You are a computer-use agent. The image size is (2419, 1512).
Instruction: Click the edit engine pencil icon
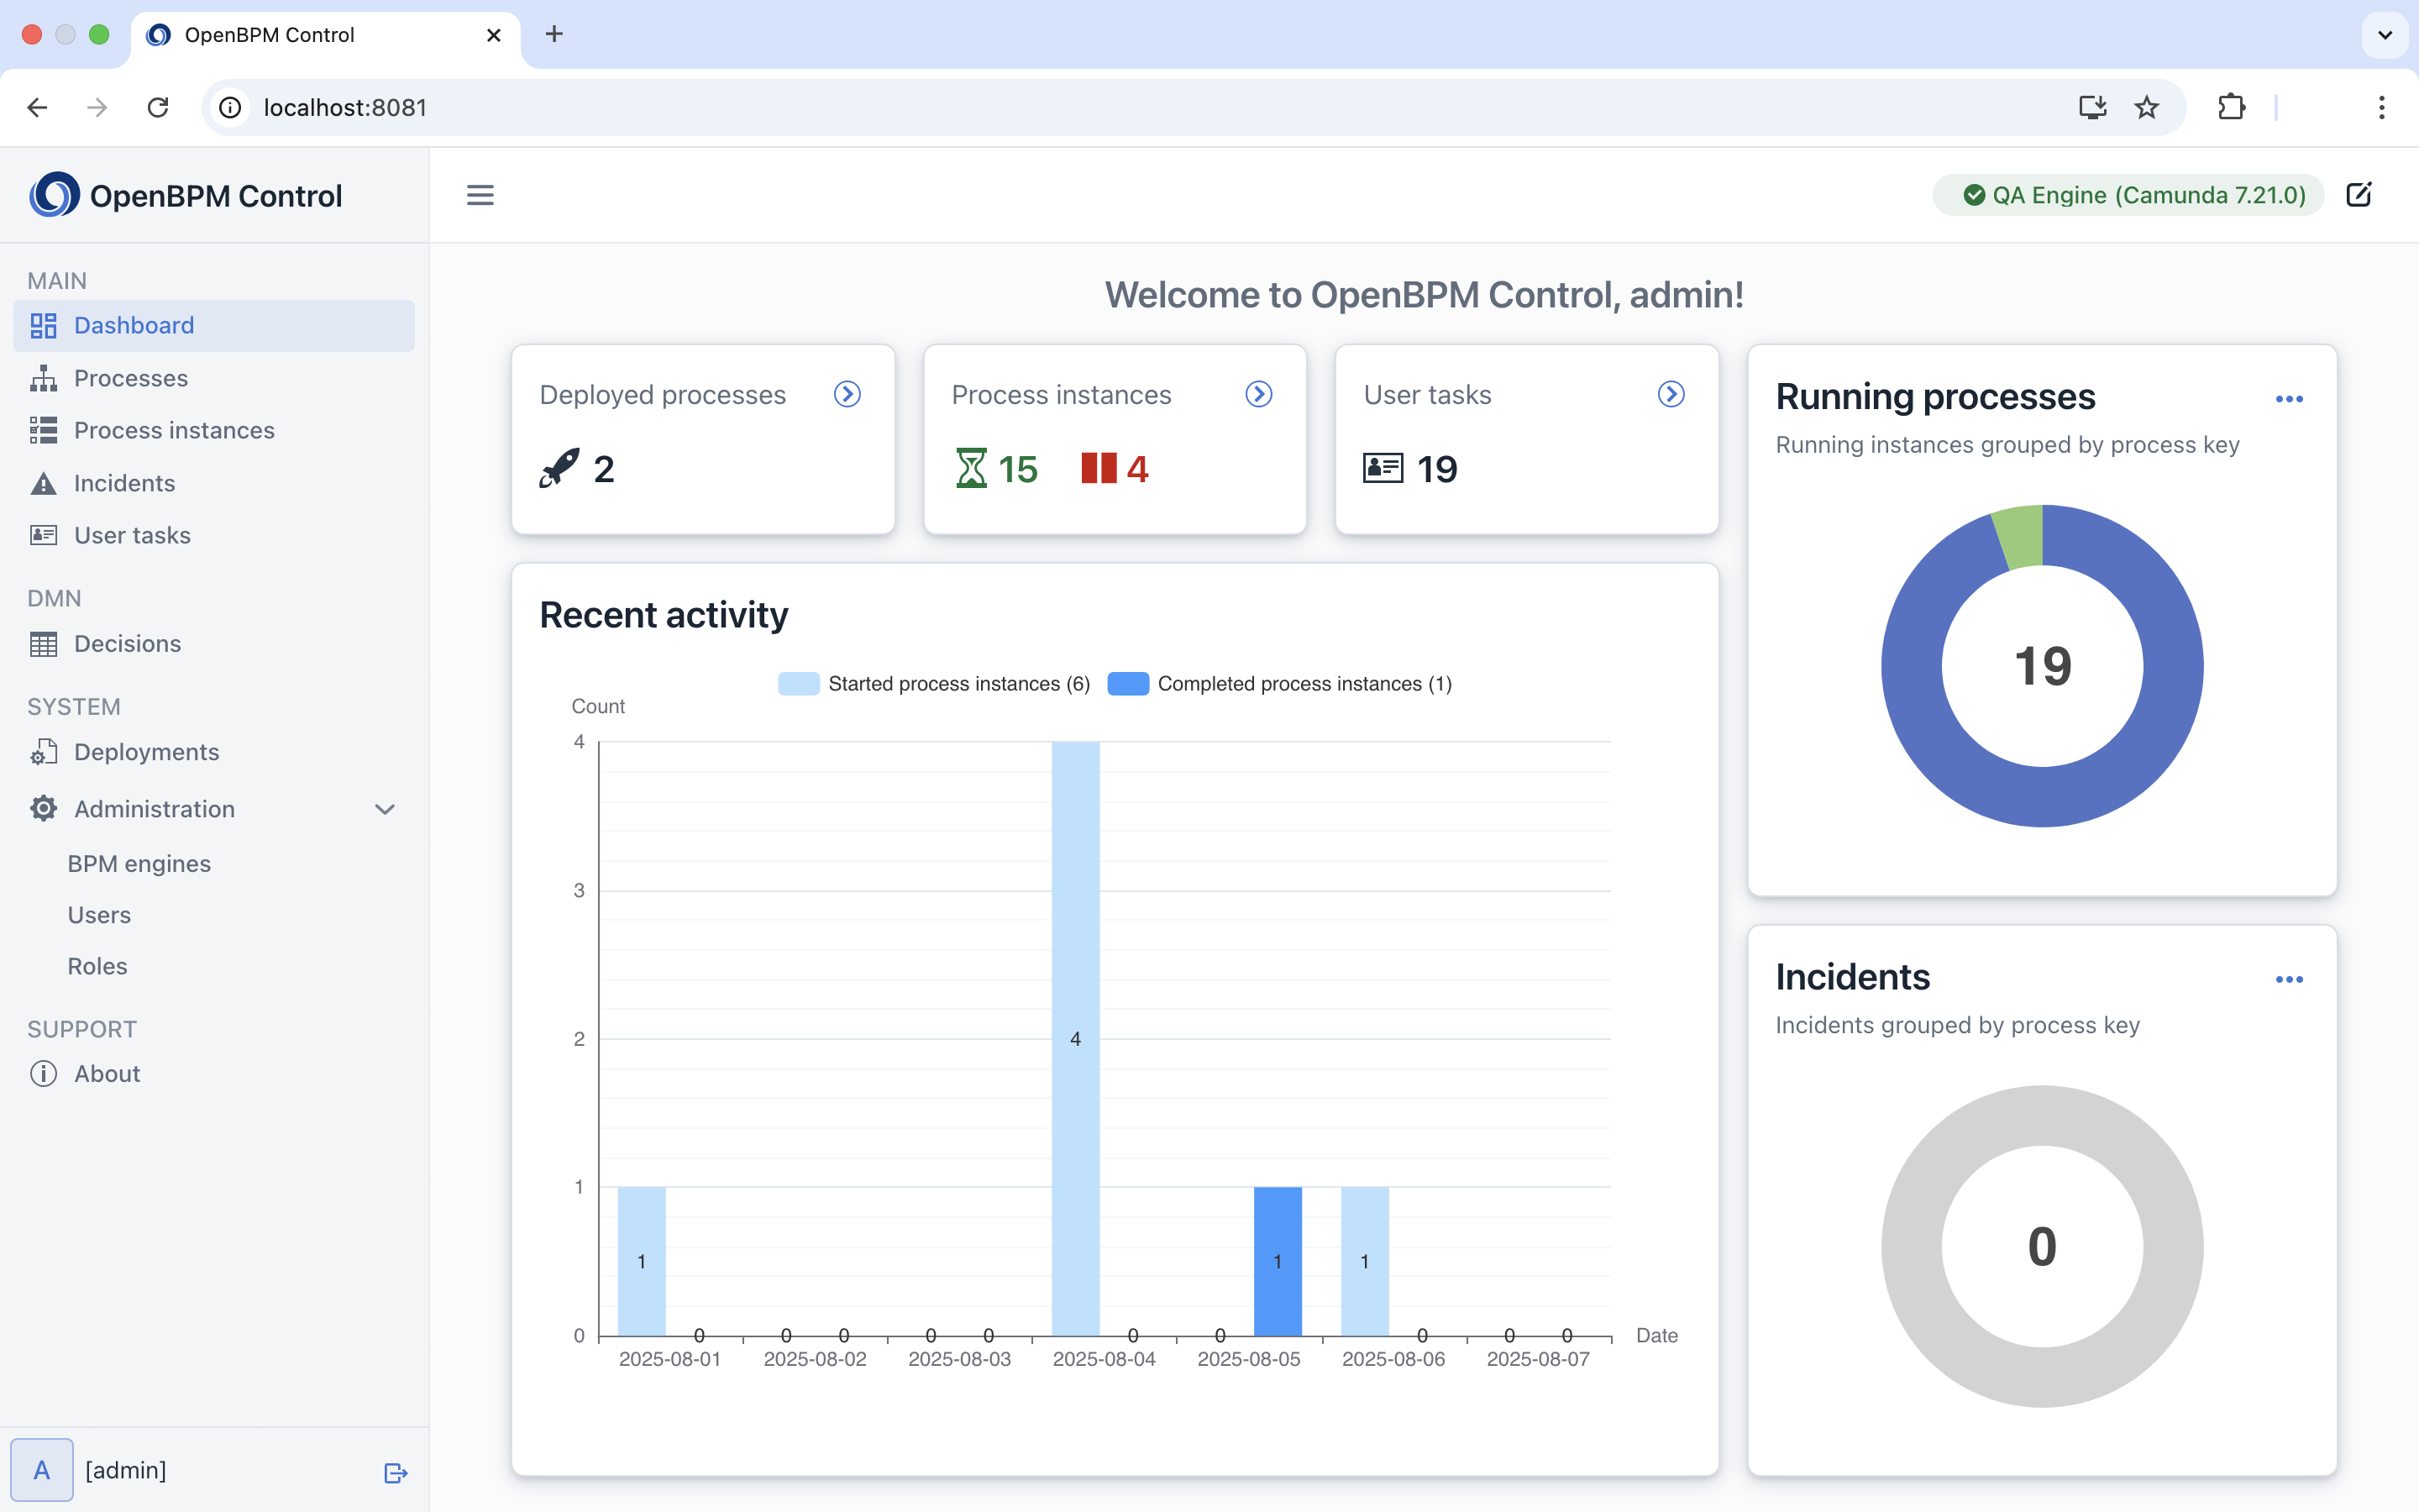2358,194
